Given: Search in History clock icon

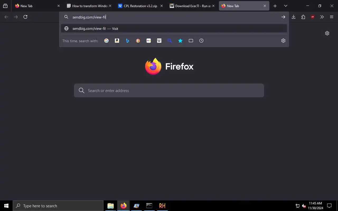Looking at the screenshot, I should pyautogui.click(x=201, y=41).
